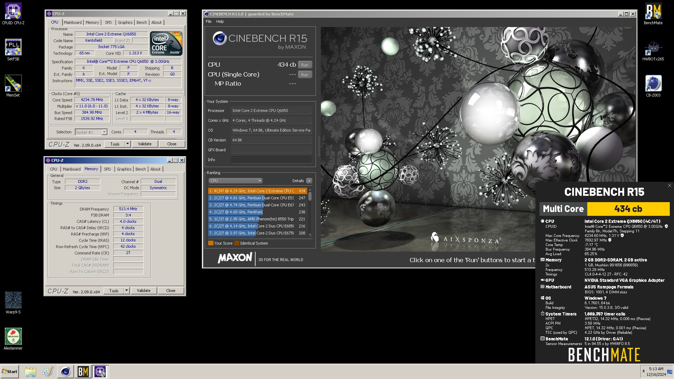
Task: Open the HWBOTx265 desktop icon
Action: (x=653, y=50)
